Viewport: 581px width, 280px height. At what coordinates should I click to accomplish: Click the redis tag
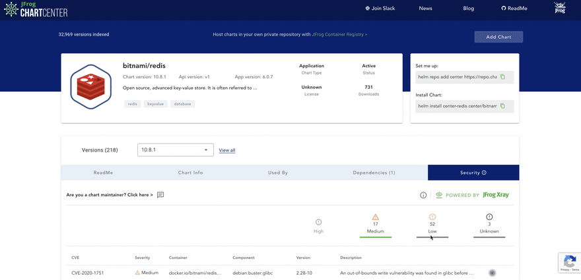(133, 104)
